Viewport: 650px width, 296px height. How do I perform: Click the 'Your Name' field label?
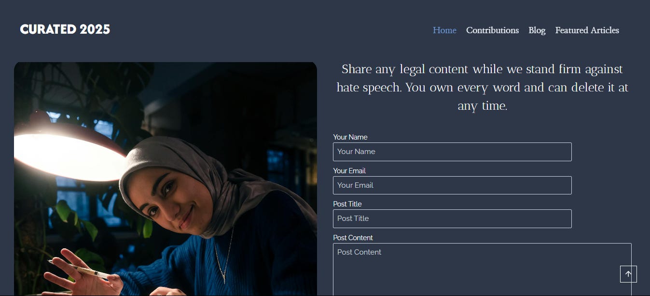(x=350, y=137)
